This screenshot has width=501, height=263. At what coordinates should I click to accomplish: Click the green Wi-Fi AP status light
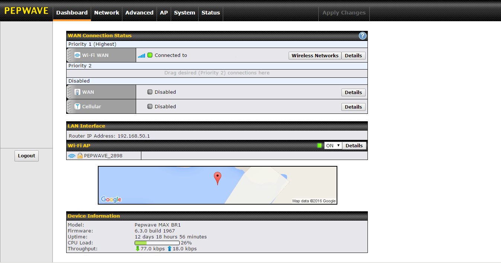319,145
